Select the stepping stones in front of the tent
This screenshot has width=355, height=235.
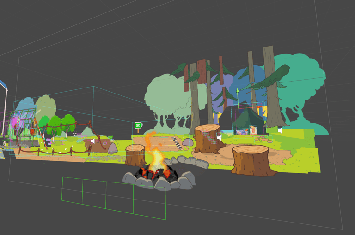click(264, 140)
